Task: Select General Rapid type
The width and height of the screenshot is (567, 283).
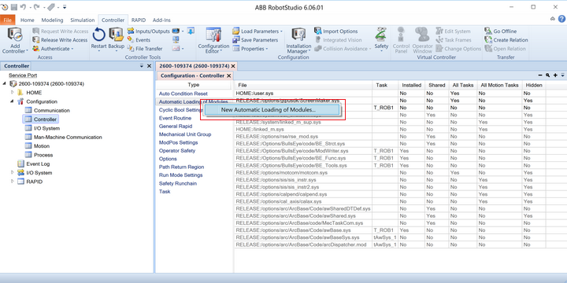Action: pyautogui.click(x=176, y=127)
